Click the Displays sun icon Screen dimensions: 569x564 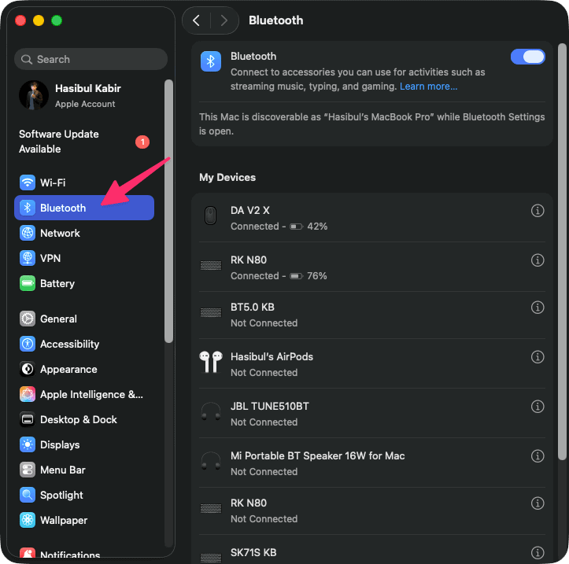tap(28, 444)
